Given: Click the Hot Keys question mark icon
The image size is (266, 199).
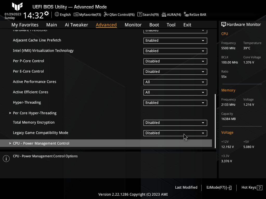Looking at the screenshot, I should click(x=260, y=188).
